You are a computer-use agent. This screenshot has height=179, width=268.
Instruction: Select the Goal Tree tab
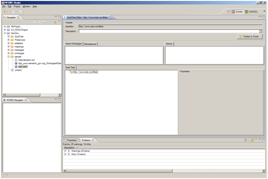click(x=70, y=67)
